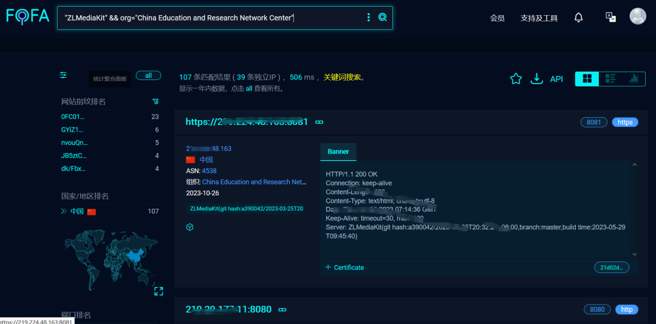Open the host title ending in 11:8080

pyautogui.click(x=228, y=309)
